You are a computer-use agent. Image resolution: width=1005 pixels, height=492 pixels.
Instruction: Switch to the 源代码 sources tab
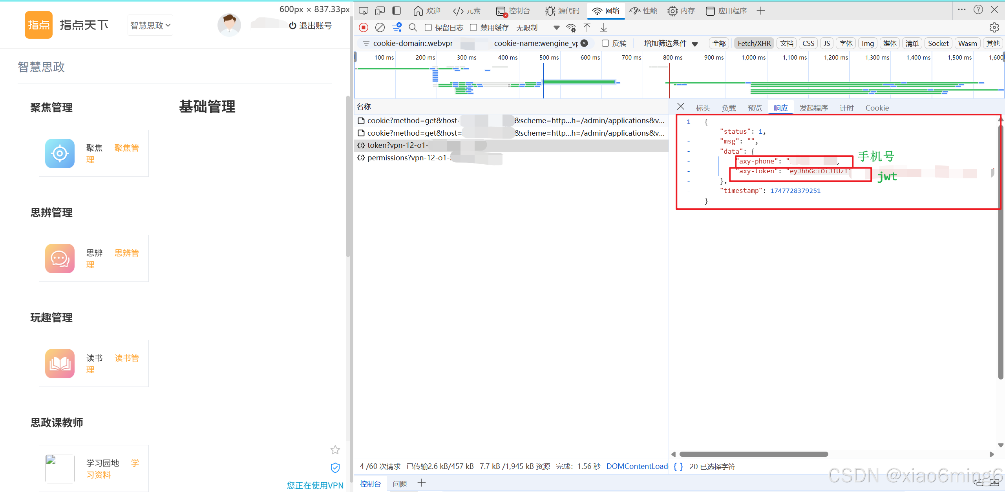562,11
